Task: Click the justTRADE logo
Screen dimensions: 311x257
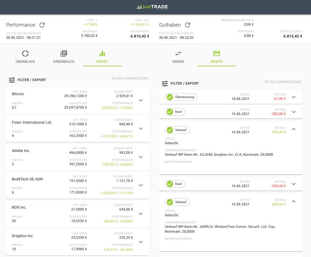Action: (x=152, y=7)
